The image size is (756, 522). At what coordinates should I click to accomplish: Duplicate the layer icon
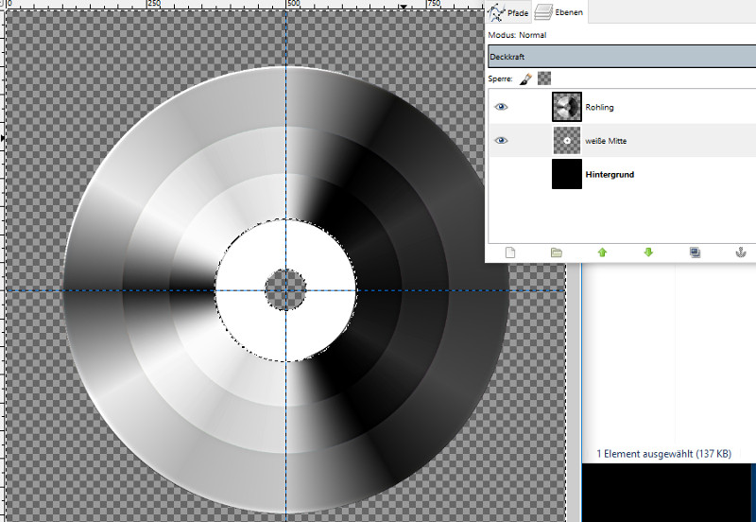coord(695,252)
